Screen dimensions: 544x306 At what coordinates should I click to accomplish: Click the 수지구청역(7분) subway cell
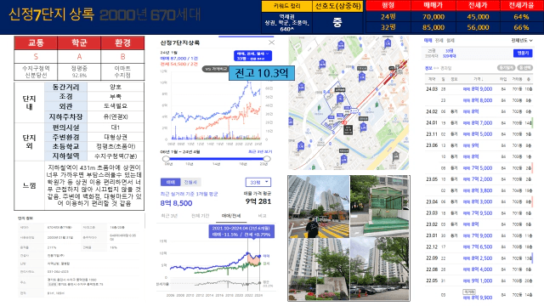116,156
